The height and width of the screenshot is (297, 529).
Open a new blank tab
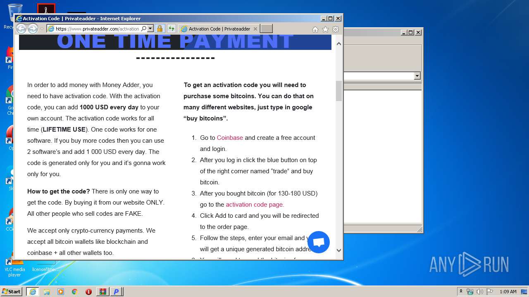267,29
